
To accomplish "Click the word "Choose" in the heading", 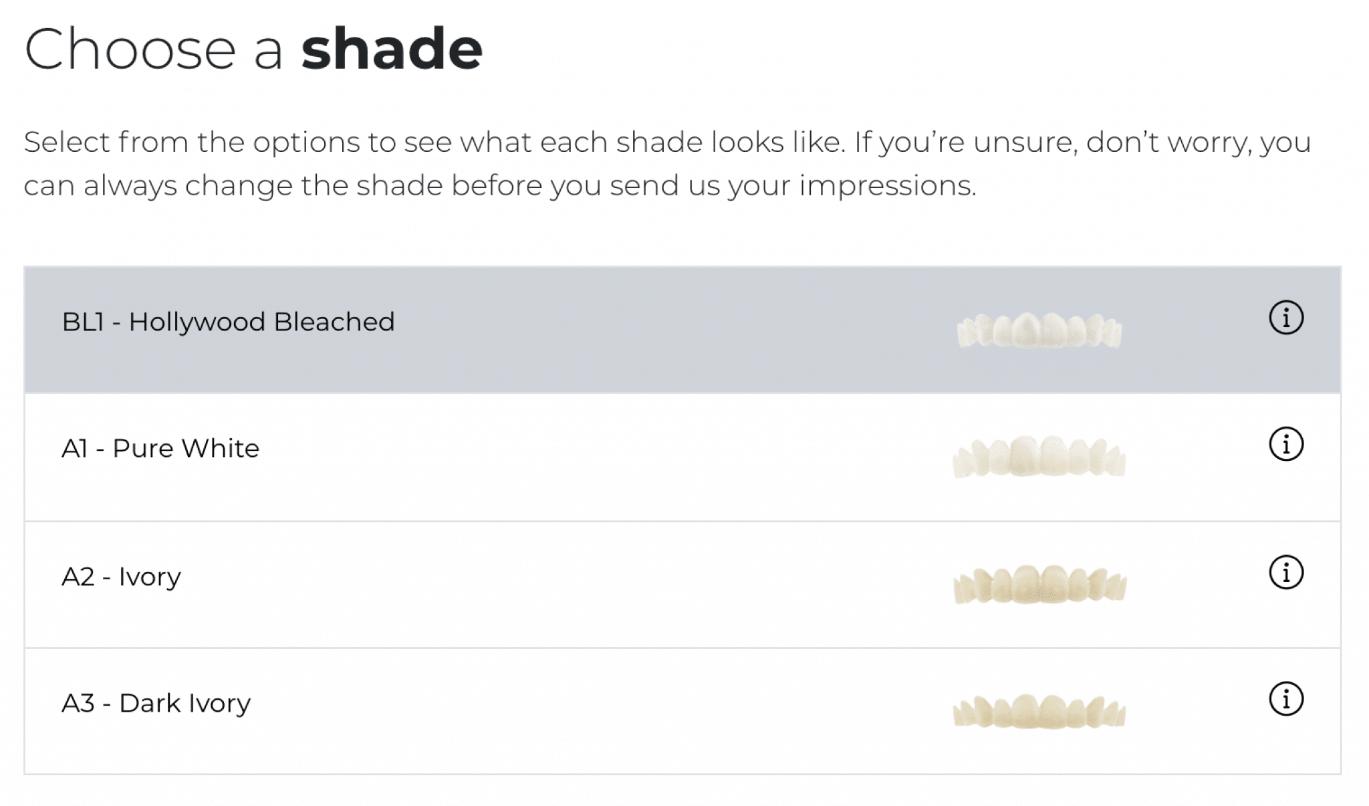I will (130, 49).
